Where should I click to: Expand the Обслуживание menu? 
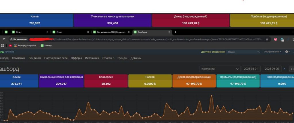pyautogui.click(x=272, y=52)
